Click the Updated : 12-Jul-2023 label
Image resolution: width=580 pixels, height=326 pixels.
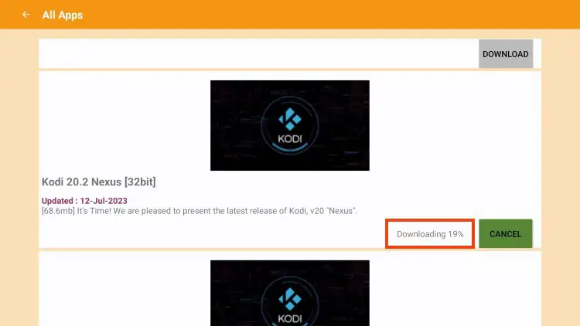(84, 201)
